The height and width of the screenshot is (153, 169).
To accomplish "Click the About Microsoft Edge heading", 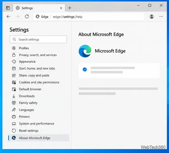I will click(101, 34).
